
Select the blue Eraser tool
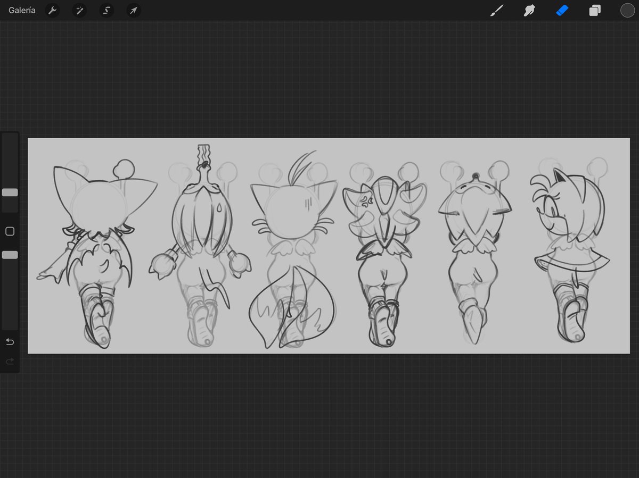(563, 10)
